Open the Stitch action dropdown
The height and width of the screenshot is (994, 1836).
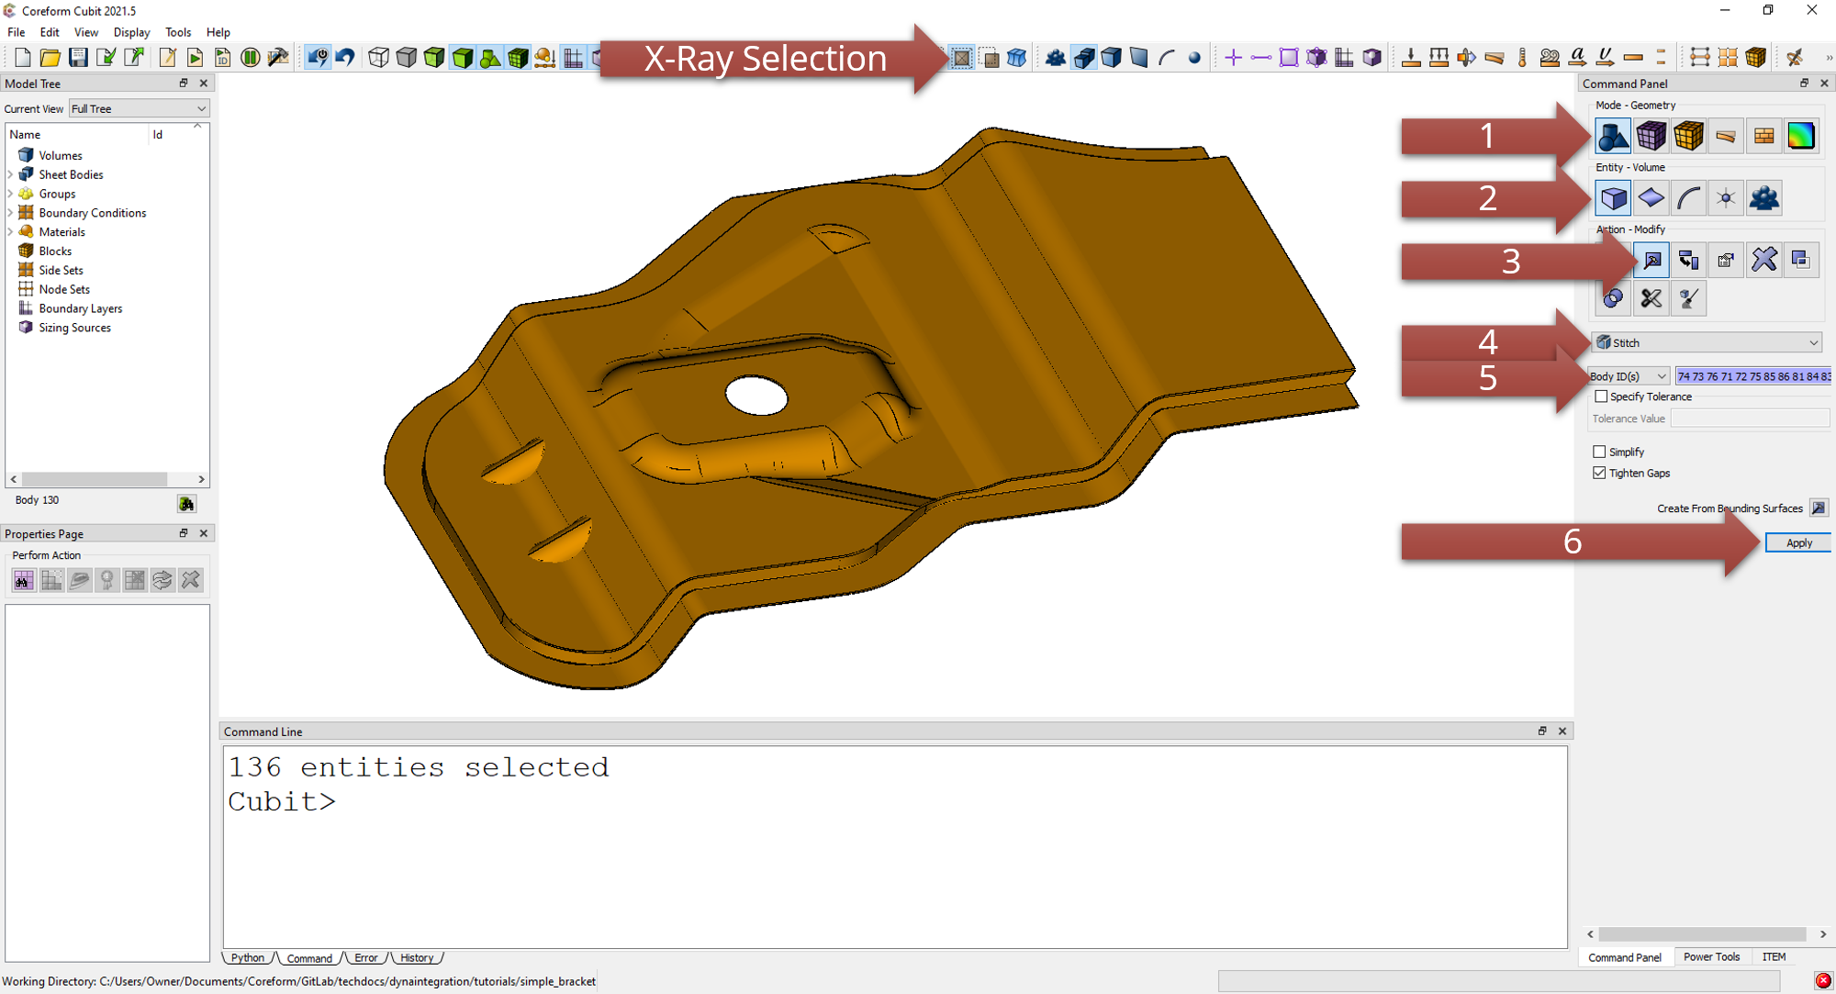1707,342
